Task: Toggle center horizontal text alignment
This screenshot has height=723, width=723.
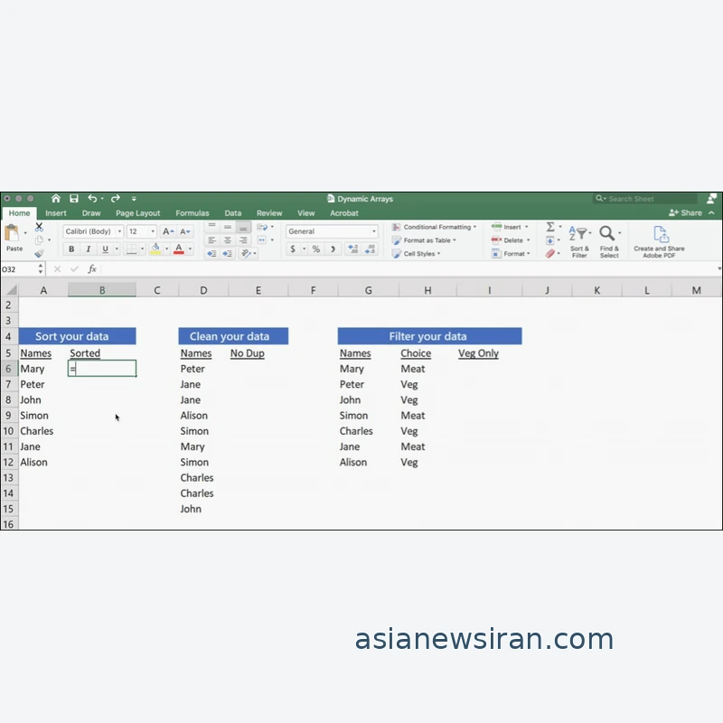Action: [x=228, y=240]
